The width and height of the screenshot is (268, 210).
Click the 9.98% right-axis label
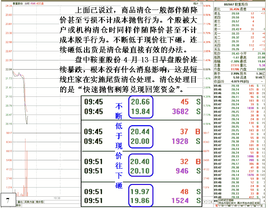207,6
